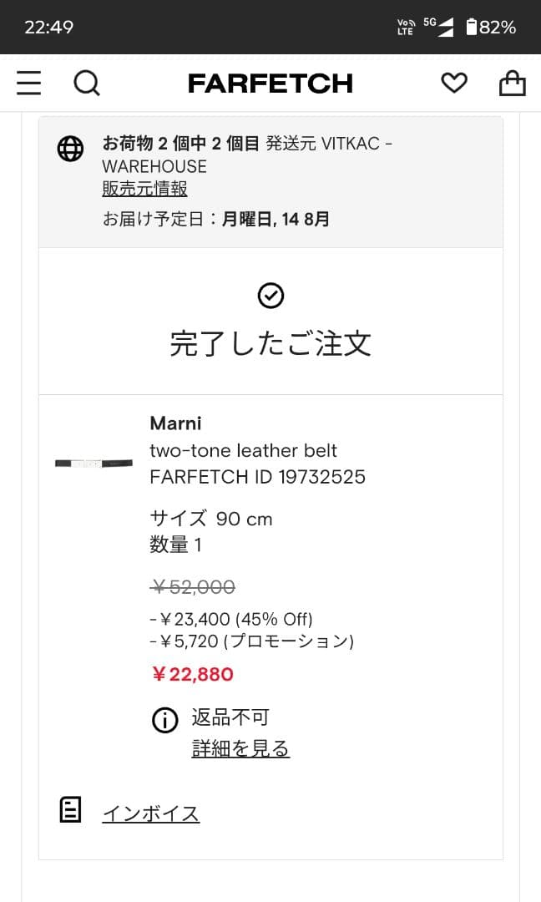541x902 pixels.
Task: Open the shopping bag icon
Action: (x=512, y=83)
